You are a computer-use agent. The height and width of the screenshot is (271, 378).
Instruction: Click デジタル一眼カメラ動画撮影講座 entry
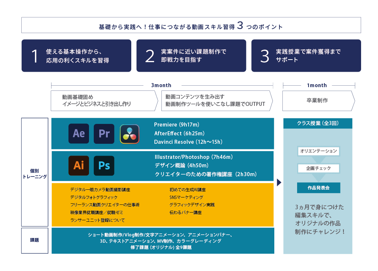click(100, 190)
